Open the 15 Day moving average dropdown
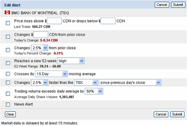Viewport: 187px width, 126px height. (x=51, y=74)
